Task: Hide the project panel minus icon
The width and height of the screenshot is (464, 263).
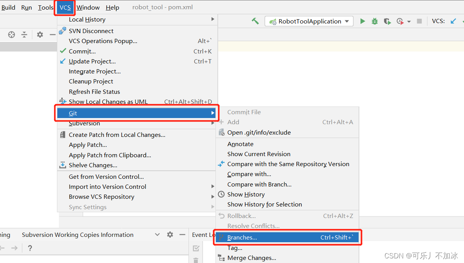Action: click(53, 35)
